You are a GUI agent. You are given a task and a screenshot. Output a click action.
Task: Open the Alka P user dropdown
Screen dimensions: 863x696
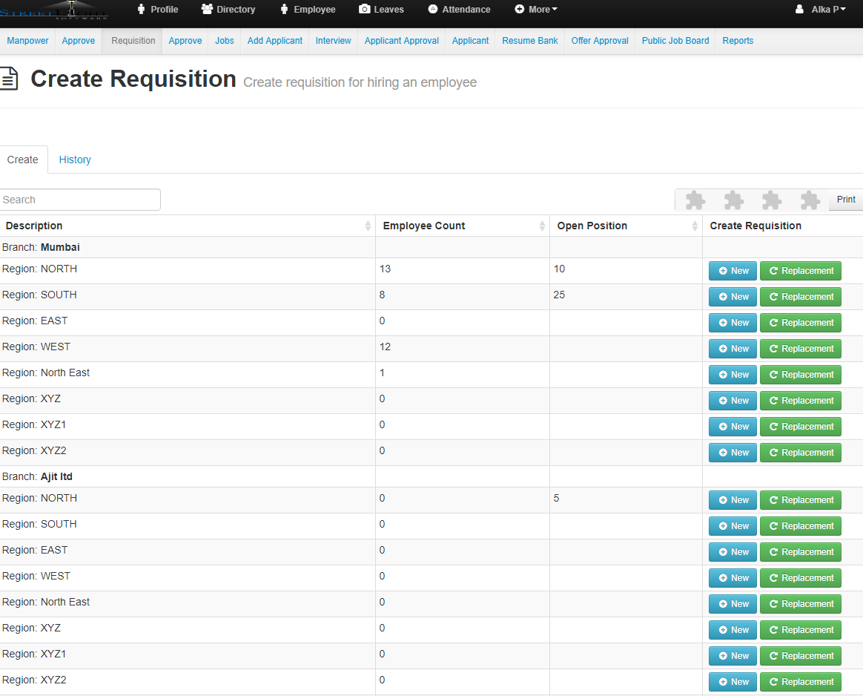(820, 10)
